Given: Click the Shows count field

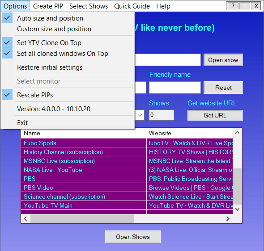Looking at the screenshot, I should point(161,115).
